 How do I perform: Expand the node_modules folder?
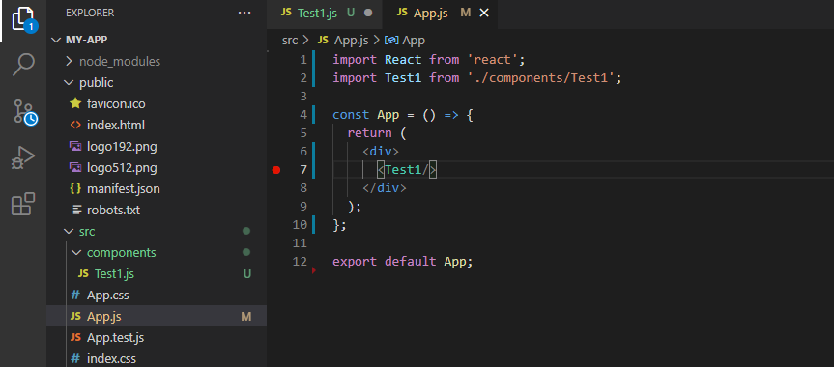(x=120, y=61)
